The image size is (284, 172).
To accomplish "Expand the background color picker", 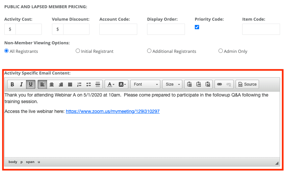I will (x=122, y=84).
